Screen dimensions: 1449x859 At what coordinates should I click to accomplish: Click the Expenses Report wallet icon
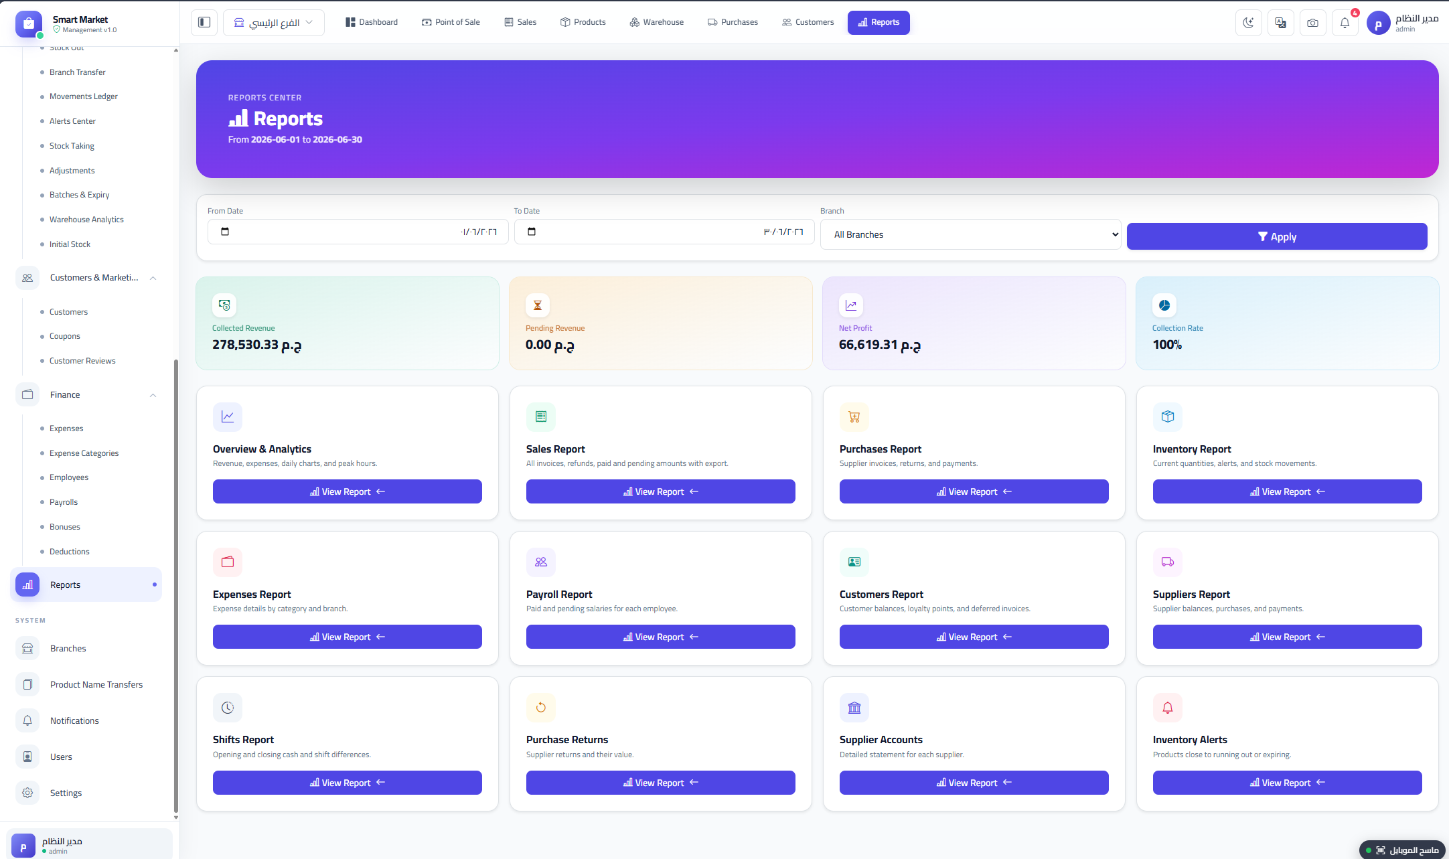[228, 562]
